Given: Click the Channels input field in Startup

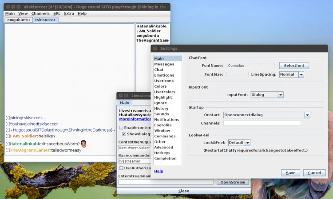Looking at the screenshot, I should coord(262,123).
